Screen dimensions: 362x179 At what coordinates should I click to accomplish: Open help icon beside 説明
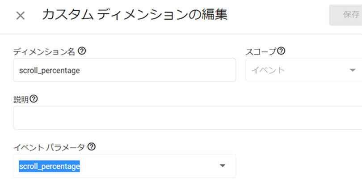[34, 99]
